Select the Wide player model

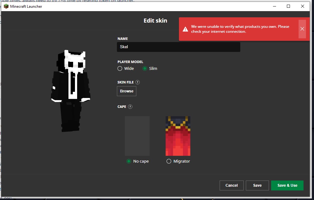coord(120,69)
